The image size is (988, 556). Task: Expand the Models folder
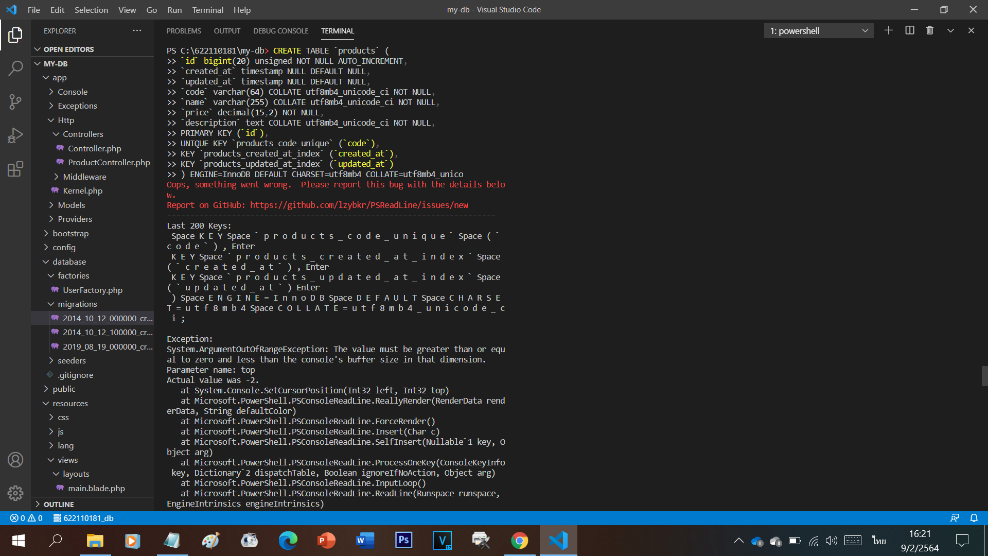[71, 204]
